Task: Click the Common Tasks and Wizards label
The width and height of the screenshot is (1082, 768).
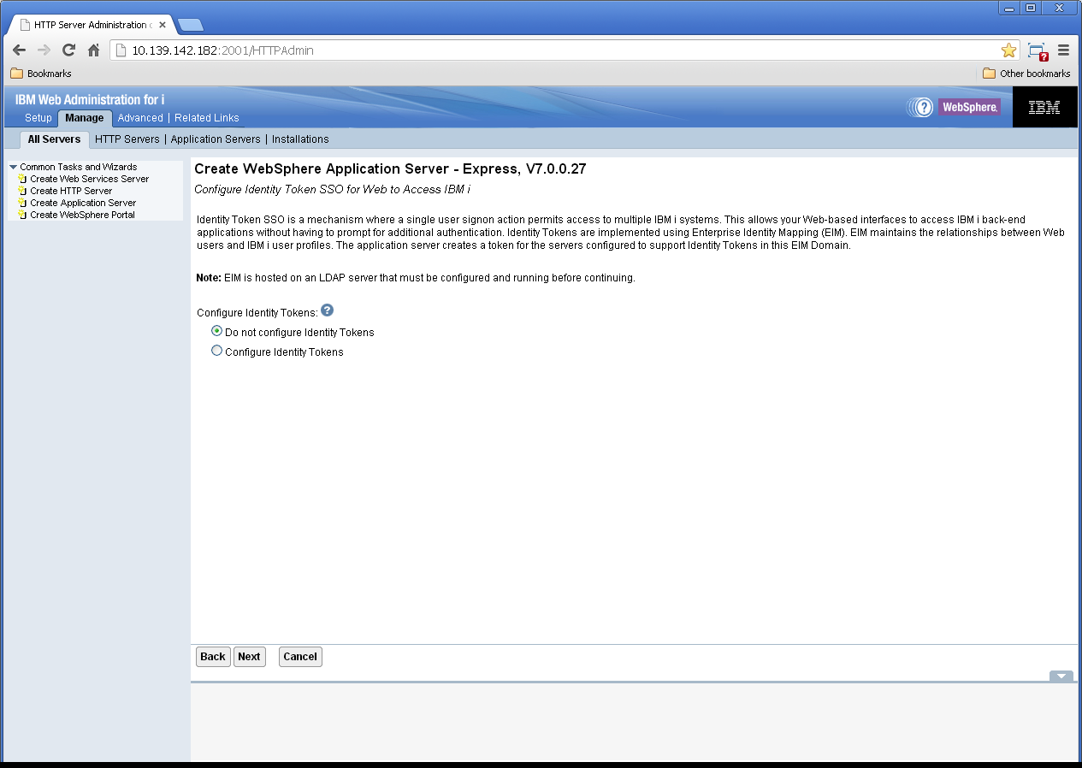Action: point(79,167)
